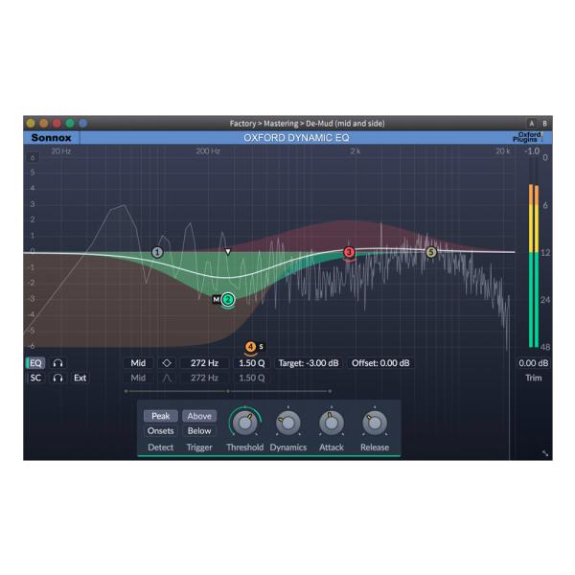Select Peak detect mode

click(159, 417)
